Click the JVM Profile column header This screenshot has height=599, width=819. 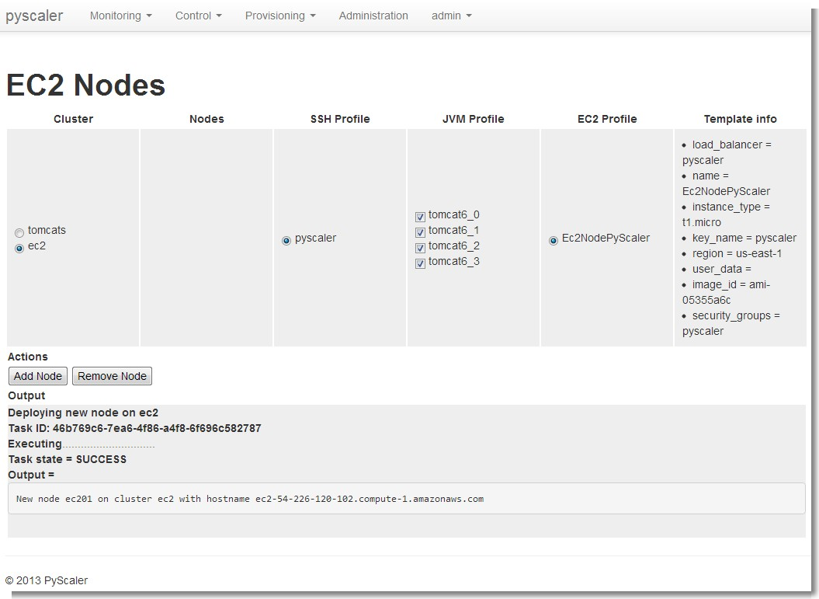pos(474,119)
